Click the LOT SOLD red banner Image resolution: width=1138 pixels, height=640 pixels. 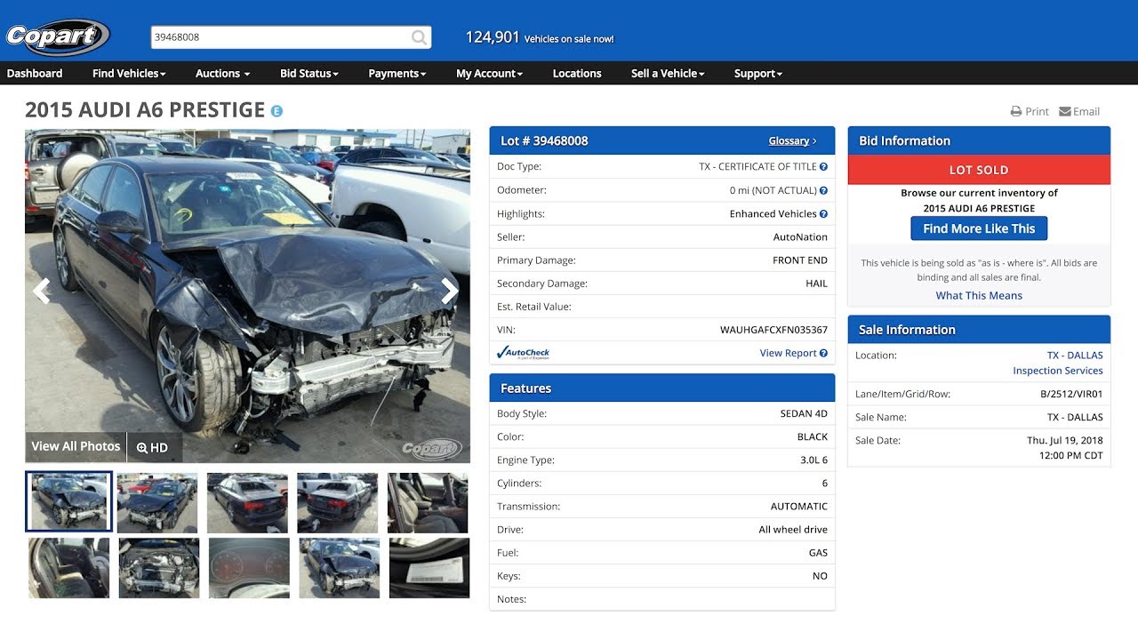[979, 170]
